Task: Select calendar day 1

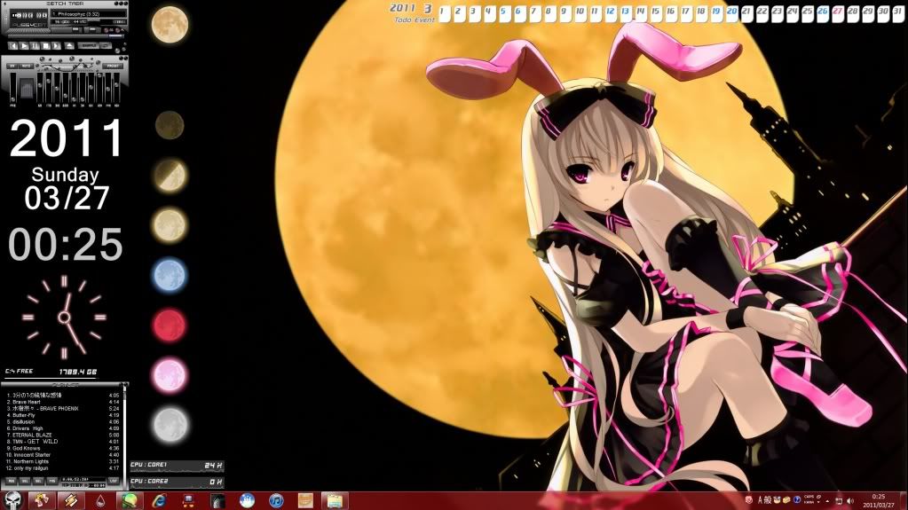Action: (x=444, y=13)
